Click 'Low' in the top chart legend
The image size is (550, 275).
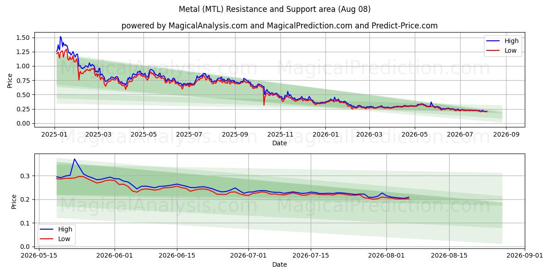[511, 50]
